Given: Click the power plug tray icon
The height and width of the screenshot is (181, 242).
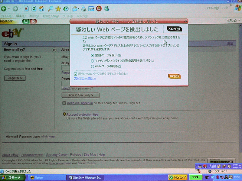Looking at the screenshot, I should (207, 177).
